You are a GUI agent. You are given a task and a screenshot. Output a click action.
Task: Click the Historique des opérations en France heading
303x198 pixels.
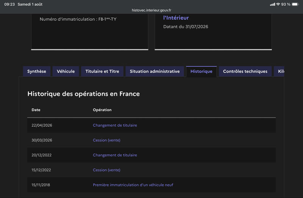pos(83,94)
